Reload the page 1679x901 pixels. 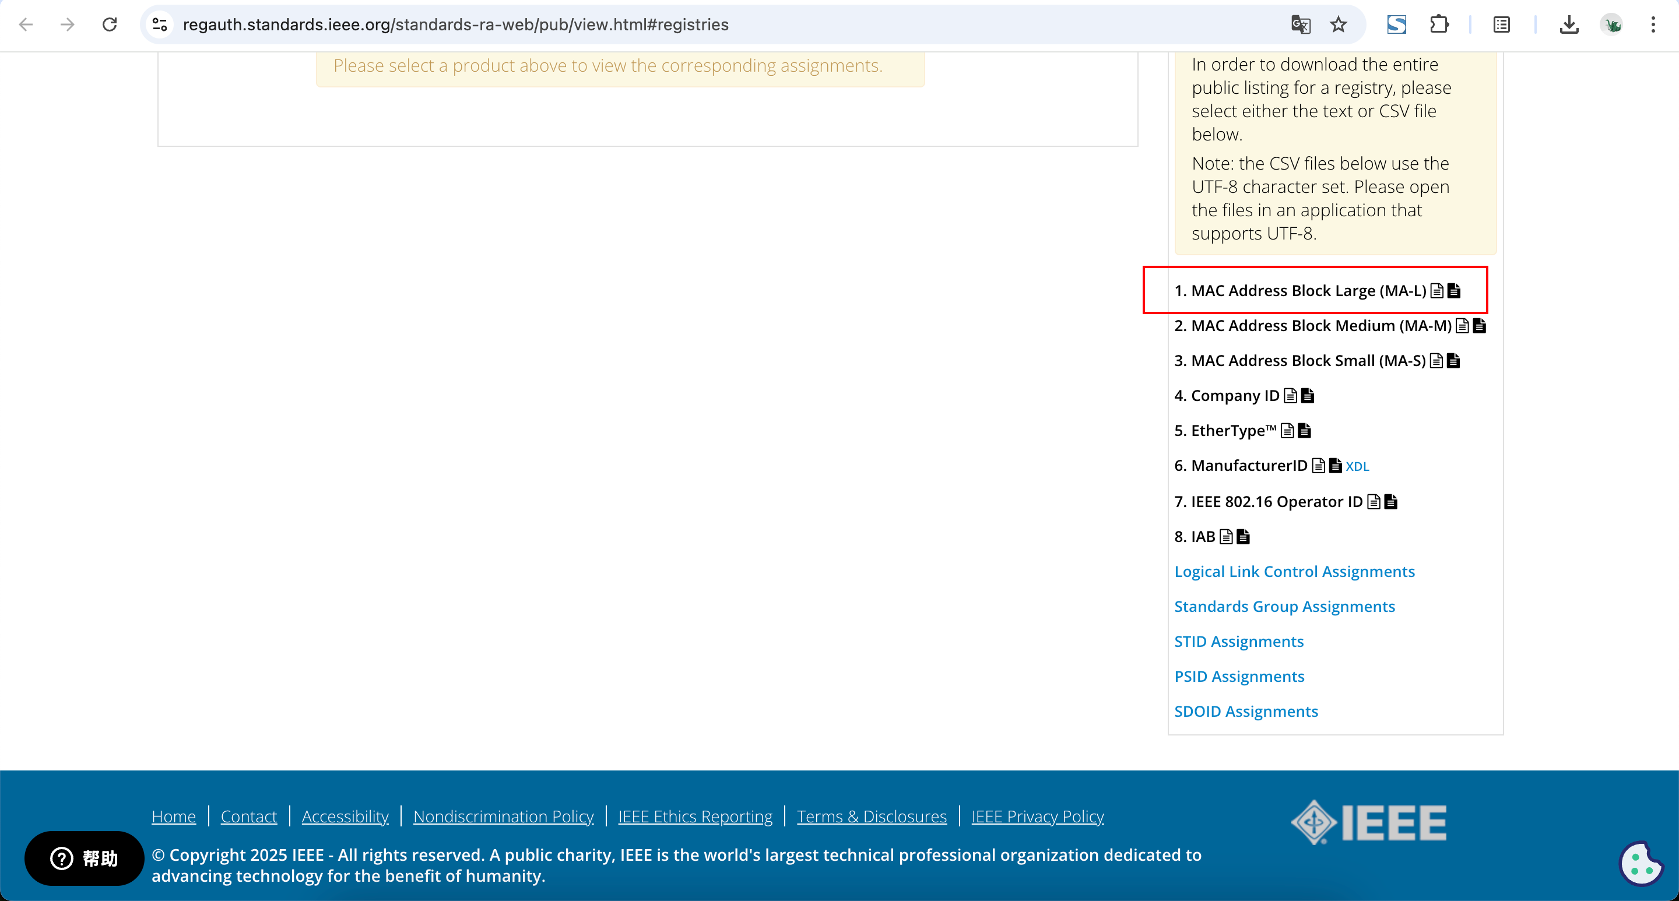pos(110,24)
